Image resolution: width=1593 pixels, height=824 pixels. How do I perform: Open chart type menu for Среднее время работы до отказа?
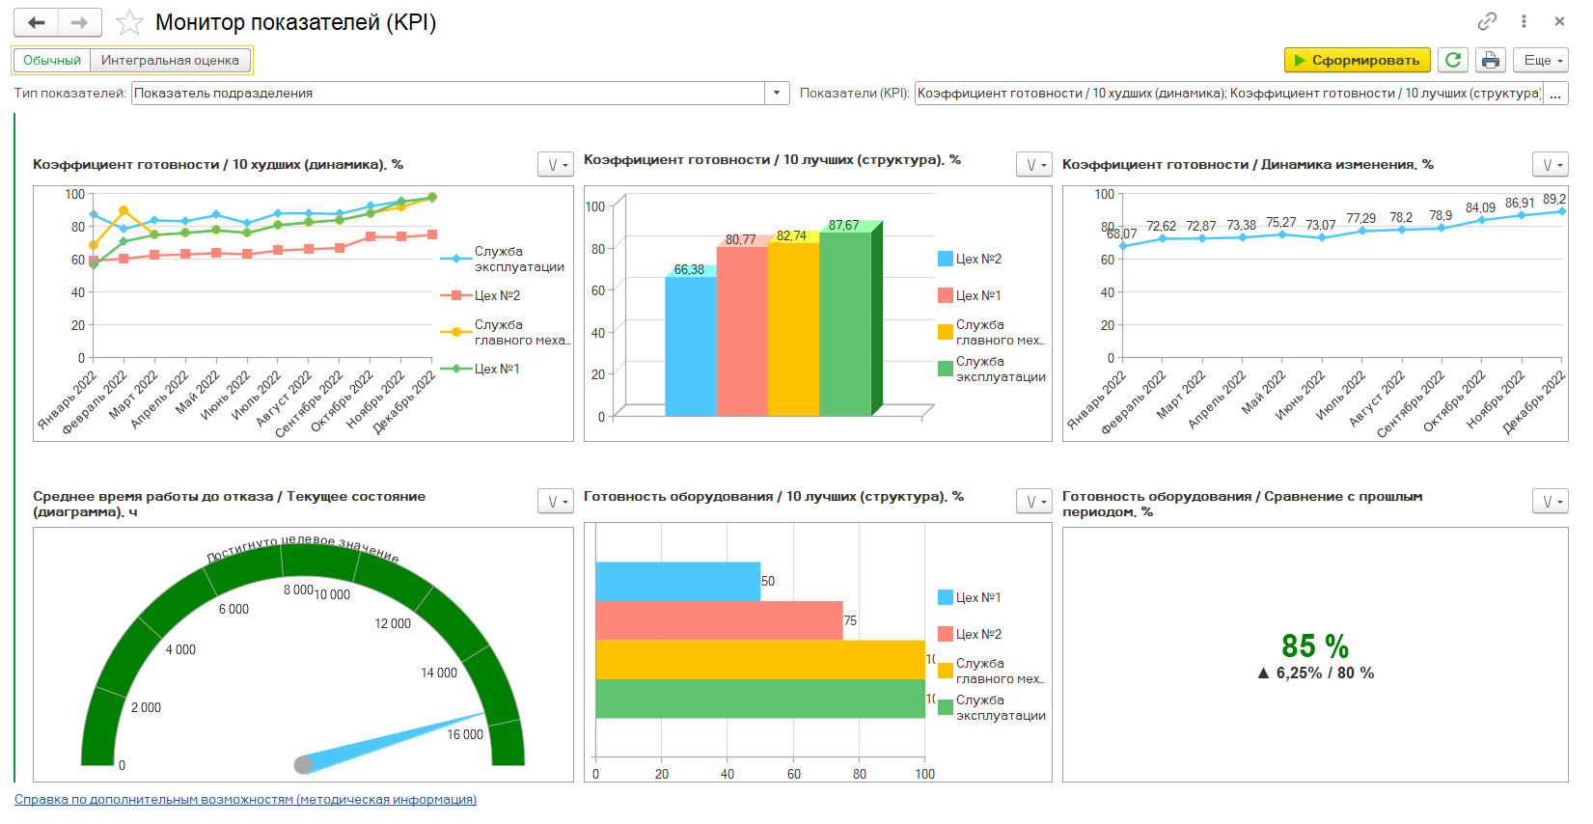click(x=556, y=501)
